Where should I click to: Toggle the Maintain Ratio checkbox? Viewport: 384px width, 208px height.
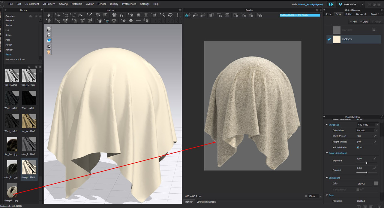(358, 147)
